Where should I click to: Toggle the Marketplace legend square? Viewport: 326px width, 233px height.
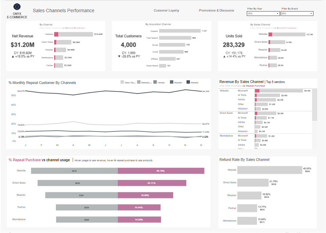click(x=139, y=82)
